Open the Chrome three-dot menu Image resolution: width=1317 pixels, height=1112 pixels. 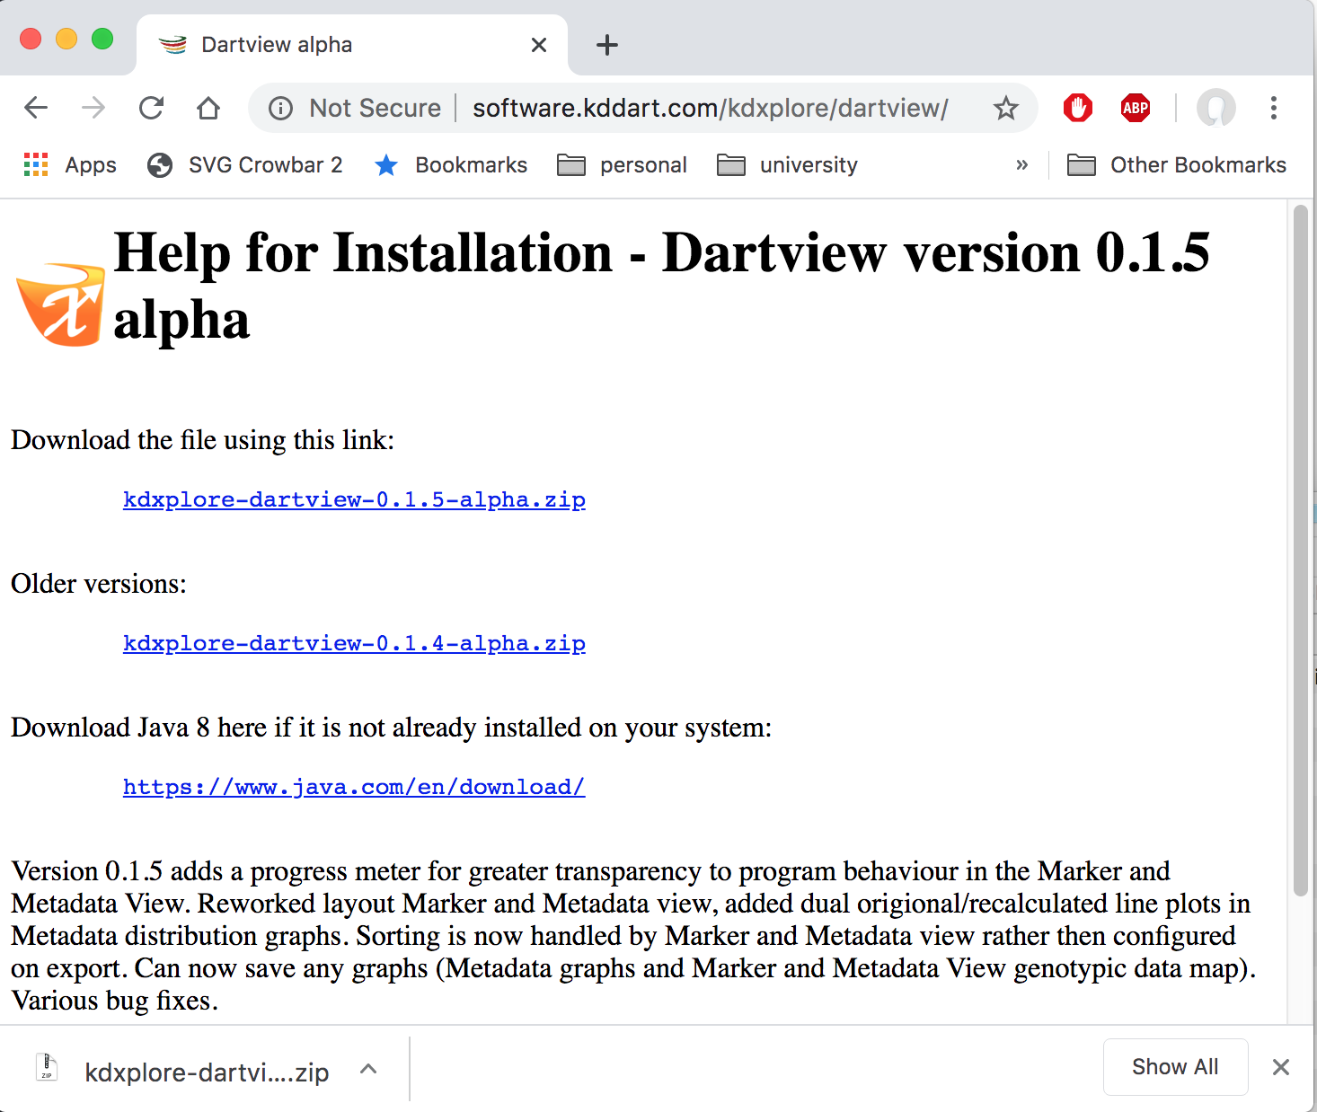point(1274,108)
